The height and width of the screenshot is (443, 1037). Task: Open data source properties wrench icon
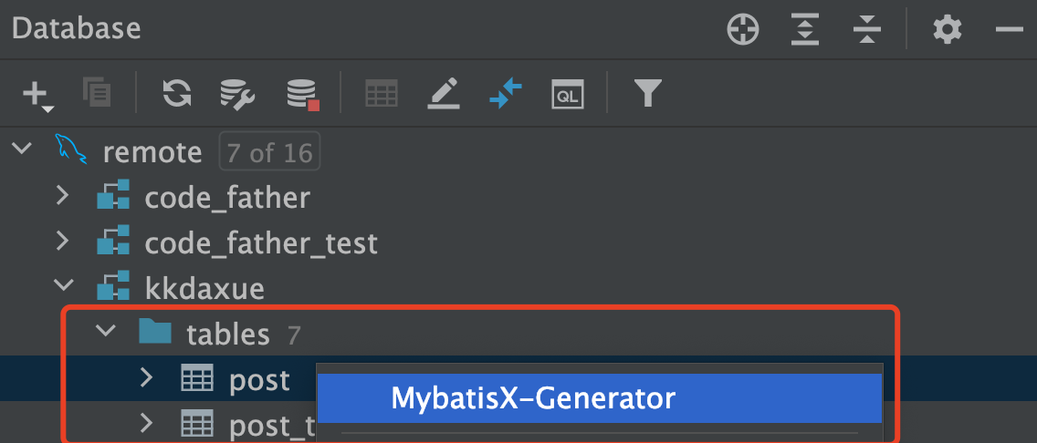(237, 93)
